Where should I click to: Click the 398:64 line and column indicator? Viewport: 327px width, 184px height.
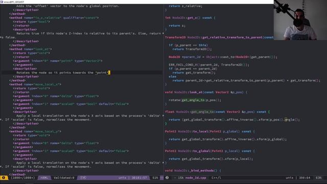tap(305, 178)
